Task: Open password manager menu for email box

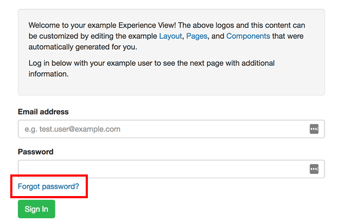Action: point(314,129)
